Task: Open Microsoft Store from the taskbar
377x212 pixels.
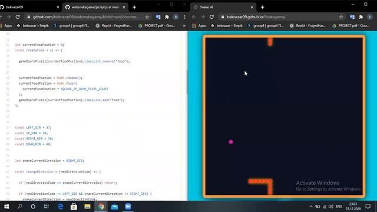Action: (x=74, y=207)
